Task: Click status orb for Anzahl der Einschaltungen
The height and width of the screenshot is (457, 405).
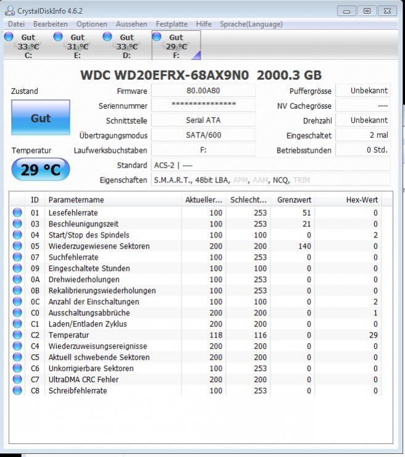Action: 17,301
